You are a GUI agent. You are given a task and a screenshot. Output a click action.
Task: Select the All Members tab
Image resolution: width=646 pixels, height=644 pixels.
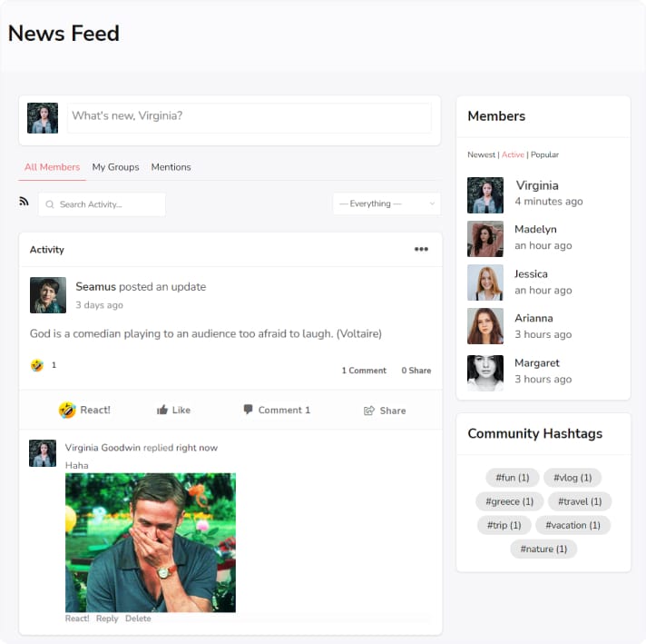[x=52, y=167]
